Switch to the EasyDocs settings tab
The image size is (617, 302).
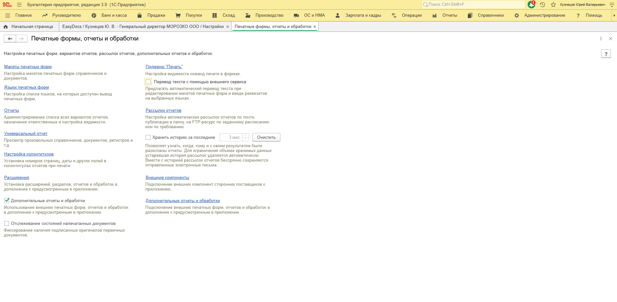(x=143, y=27)
